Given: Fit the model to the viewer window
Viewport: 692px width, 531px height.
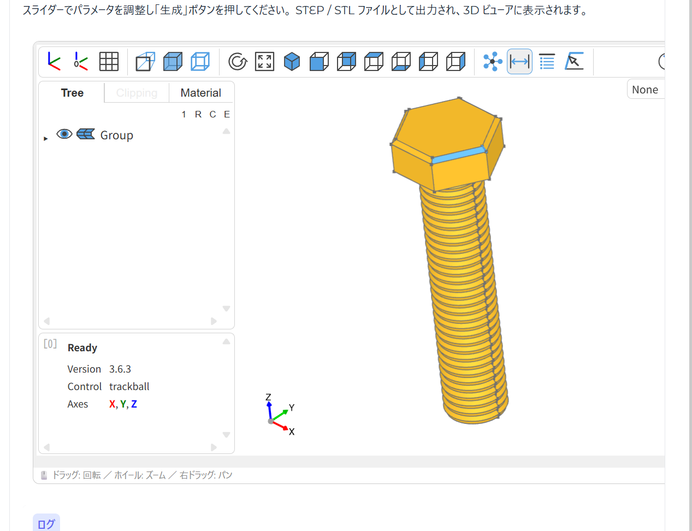Looking at the screenshot, I should pyautogui.click(x=265, y=61).
